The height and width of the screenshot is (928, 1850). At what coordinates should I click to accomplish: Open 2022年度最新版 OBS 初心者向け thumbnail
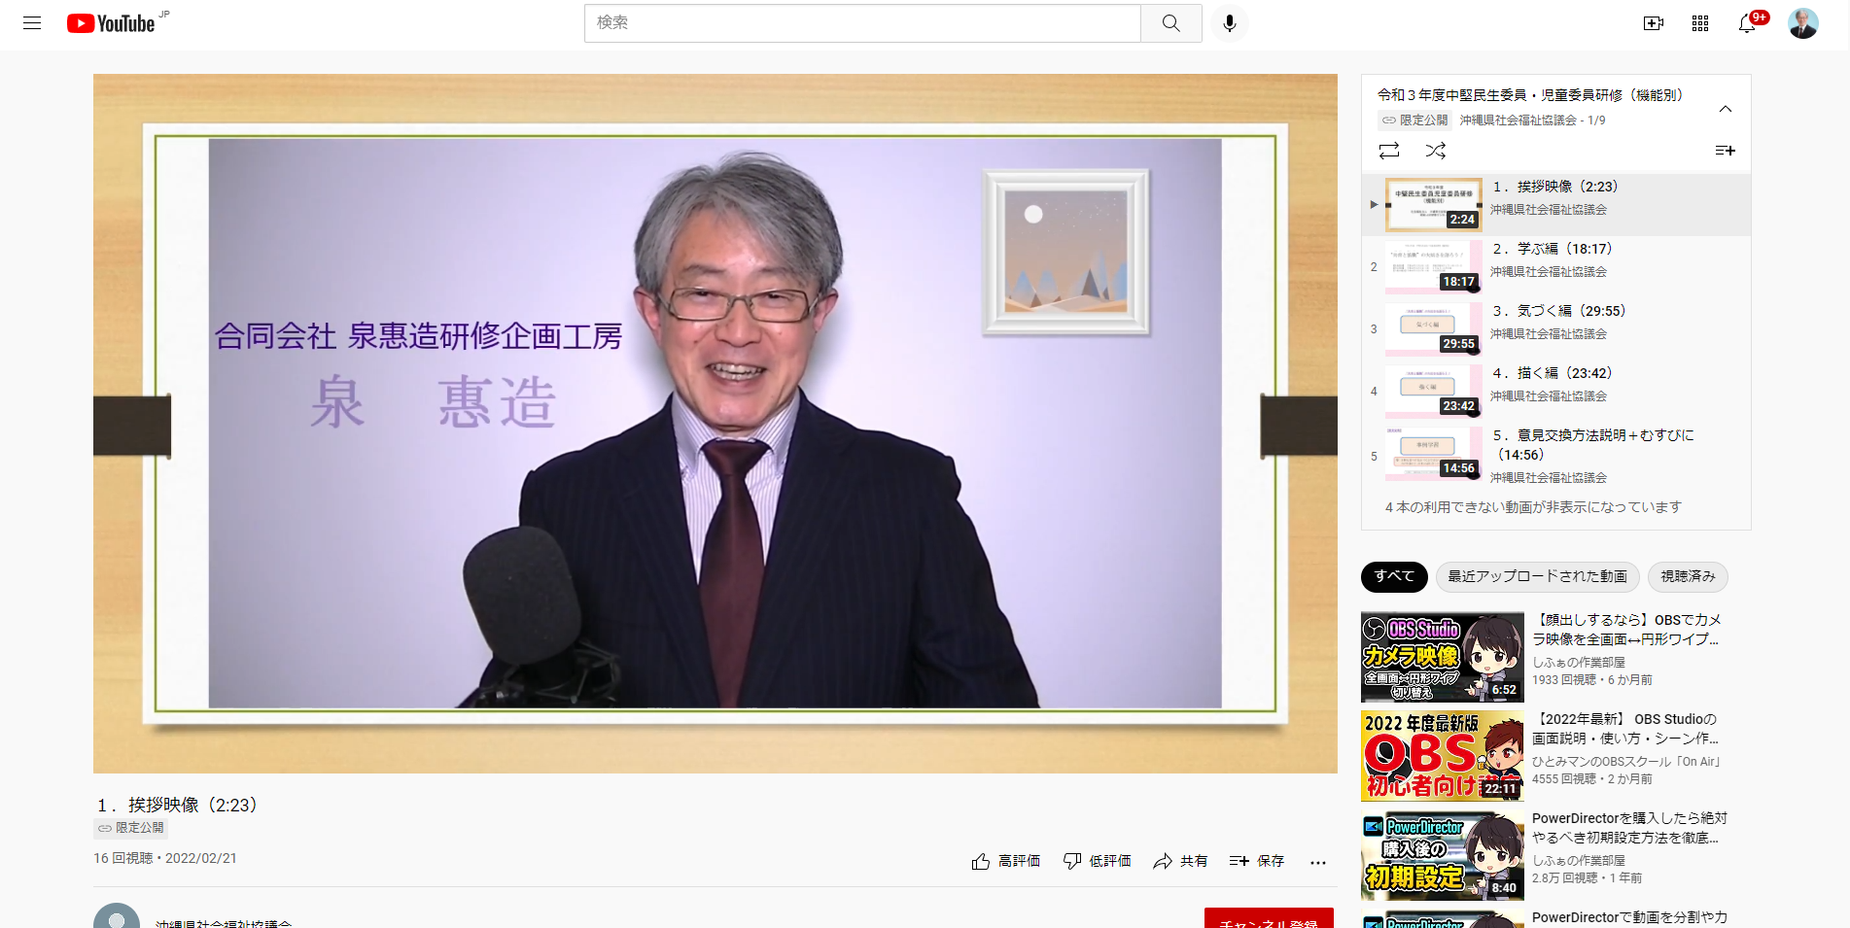pos(1443,756)
